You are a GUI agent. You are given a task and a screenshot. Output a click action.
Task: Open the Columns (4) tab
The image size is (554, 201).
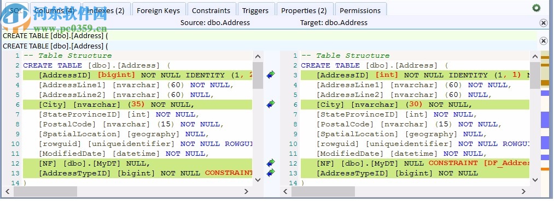[55, 10]
